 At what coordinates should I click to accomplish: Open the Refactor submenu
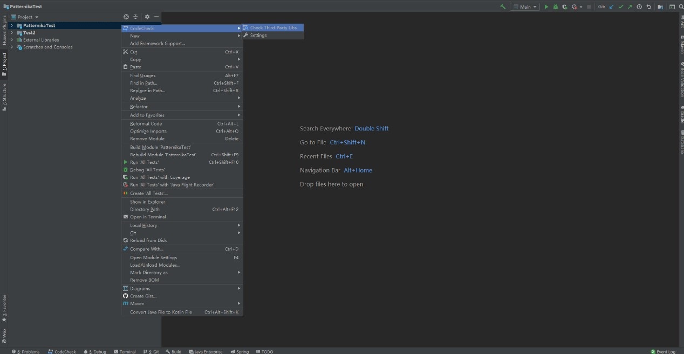[x=182, y=107]
